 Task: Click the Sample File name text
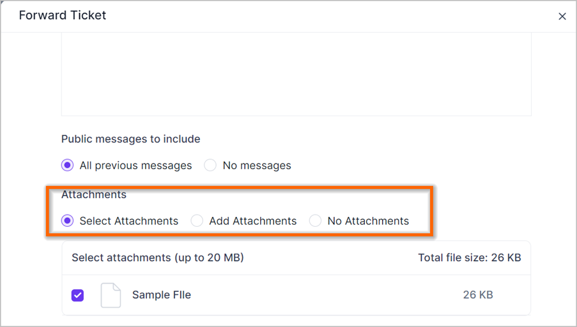161,295
